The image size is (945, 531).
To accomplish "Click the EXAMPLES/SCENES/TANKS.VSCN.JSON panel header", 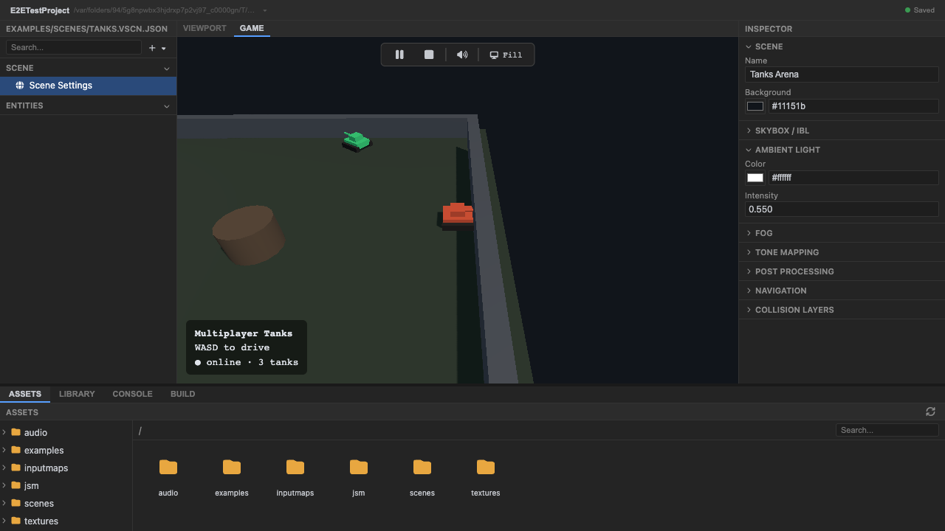I will tap(87, 29).
